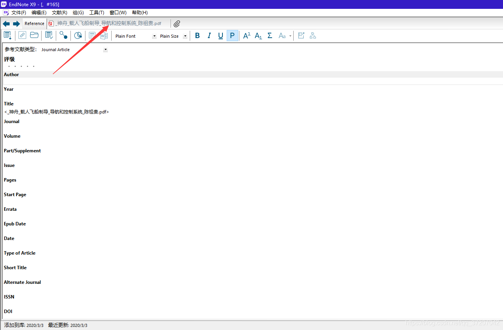The height and width of the screenshot is (330, 503).
Task: Apply subscript formatting
Action: pos(258,36)
